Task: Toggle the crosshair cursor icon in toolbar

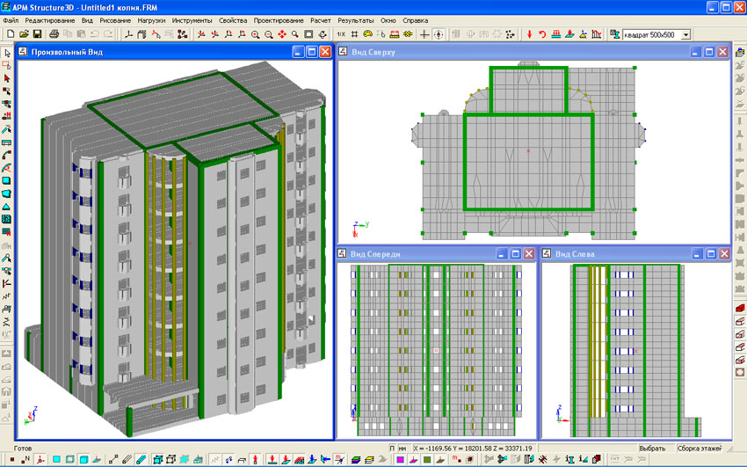Action: [x=424, y=34]
